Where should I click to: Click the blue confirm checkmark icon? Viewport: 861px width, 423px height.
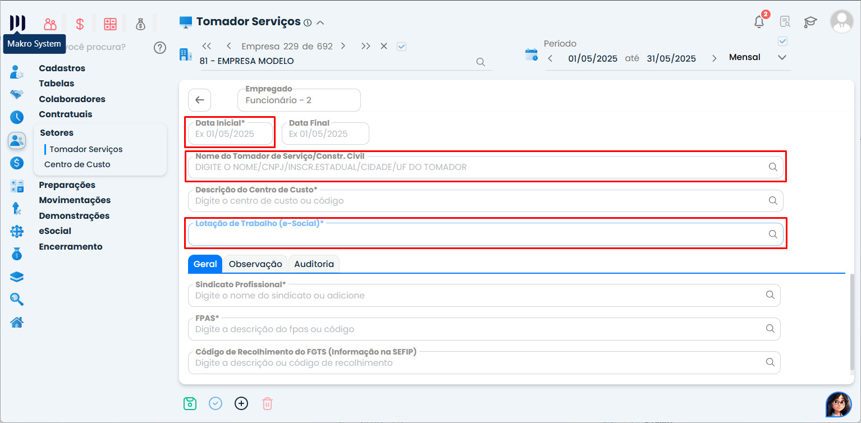[216, 403]
